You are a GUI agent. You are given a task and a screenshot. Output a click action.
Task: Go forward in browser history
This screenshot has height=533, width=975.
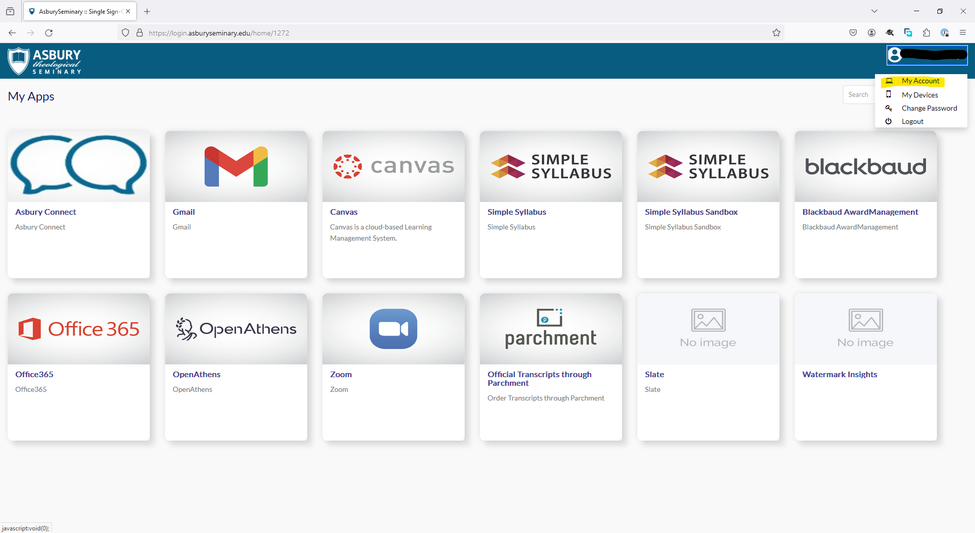(x=30, y=33)
